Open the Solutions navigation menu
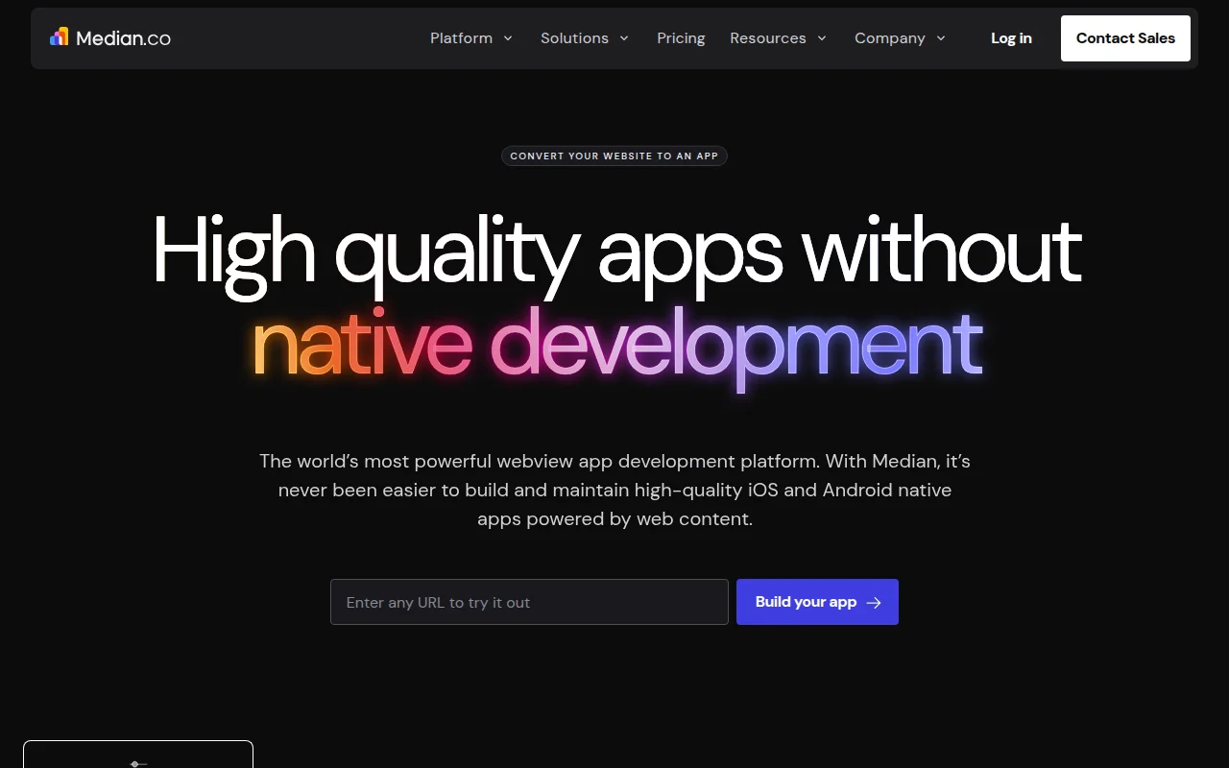This screenshot has height=768, width=1229. (x=585, y=38)
